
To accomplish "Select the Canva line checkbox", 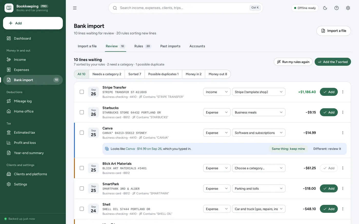I will [x=82, y=133].
